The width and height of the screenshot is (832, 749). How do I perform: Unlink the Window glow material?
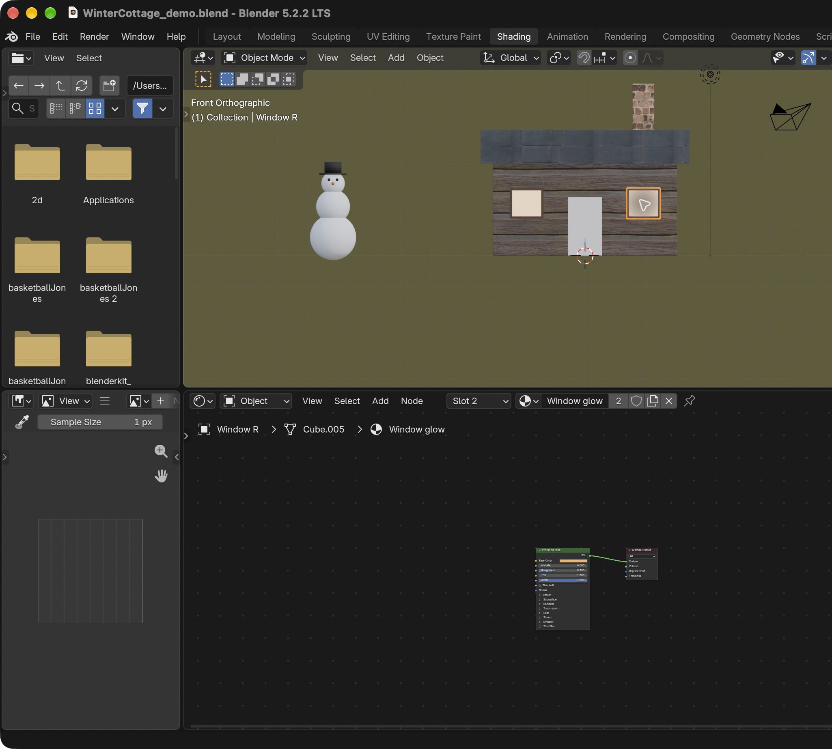coord(669,401)
